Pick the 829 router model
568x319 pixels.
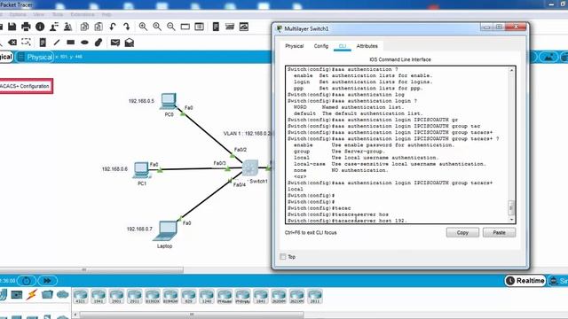(188, 296)
